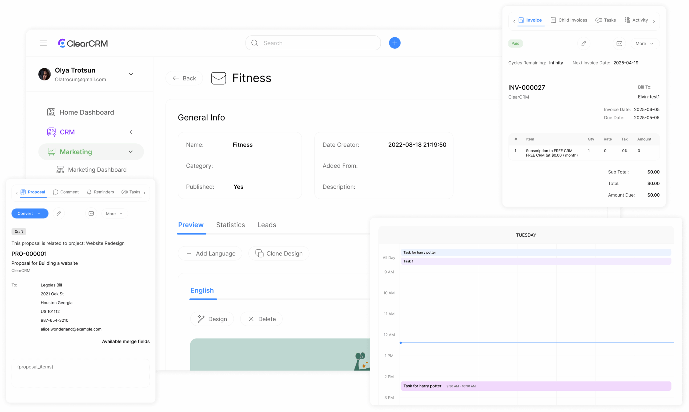Click the envelope icon in proposal panel
This screenshot has height=412, width=689.
click(91, 214)
